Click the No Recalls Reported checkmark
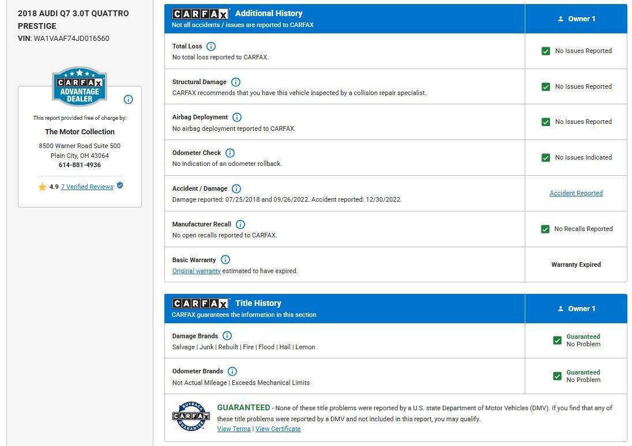The height and width of the screenshot is (446, 632). (x=545, y=229)
